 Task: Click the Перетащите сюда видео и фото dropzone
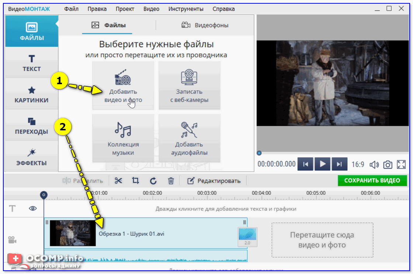[322, 240]
